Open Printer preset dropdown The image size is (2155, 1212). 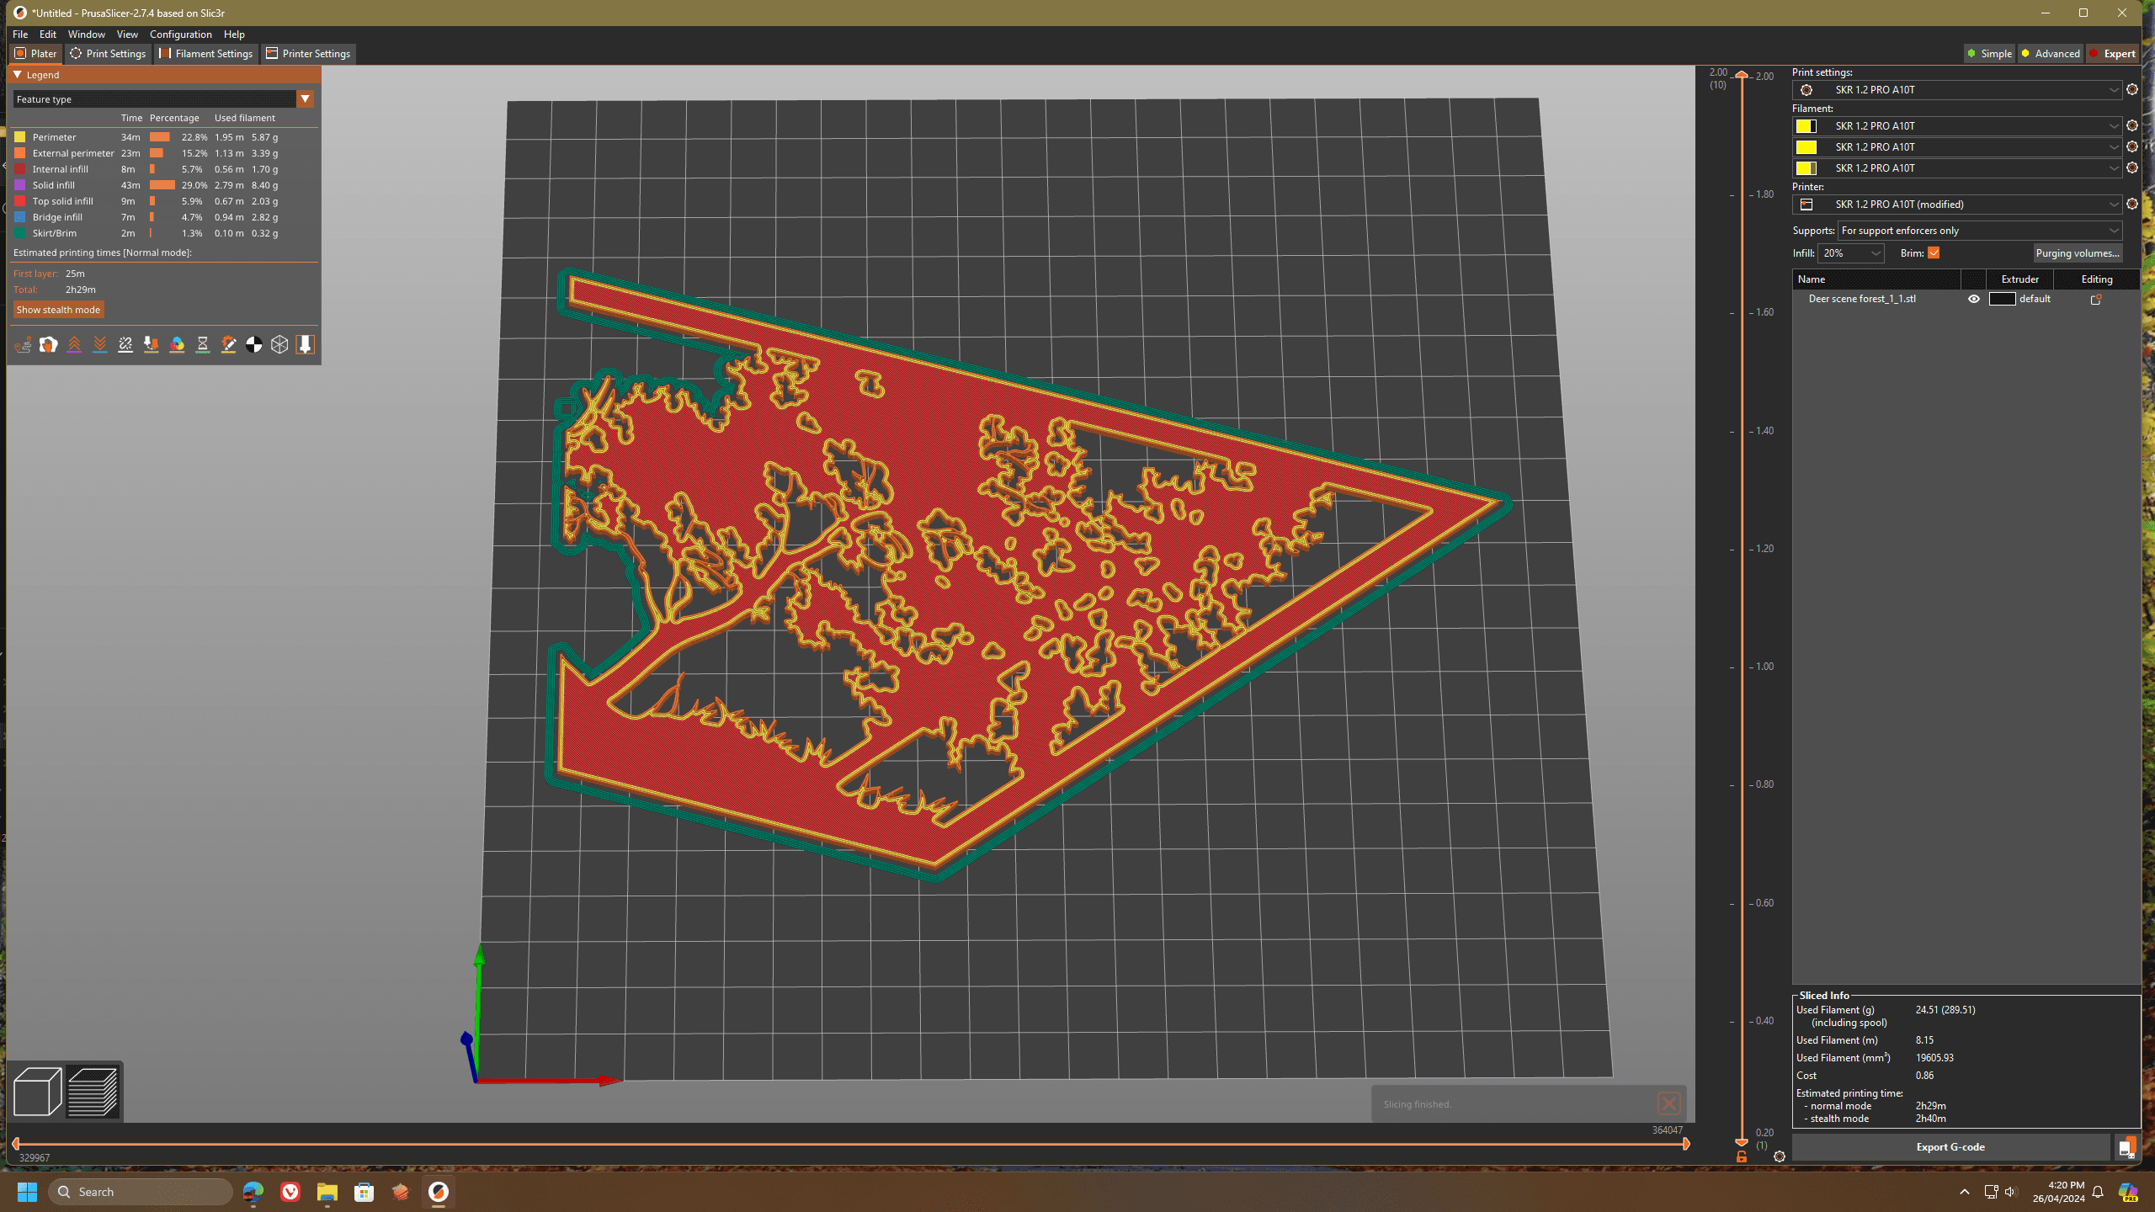pos(1957,205)
